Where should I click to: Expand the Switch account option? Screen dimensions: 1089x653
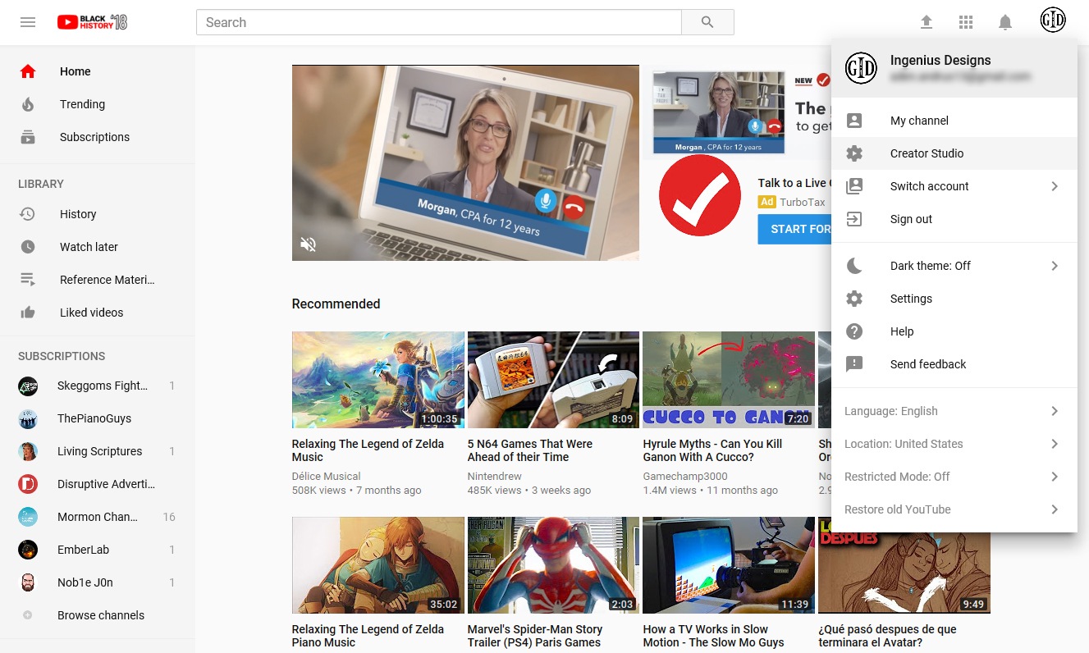[x=929, y=186]
